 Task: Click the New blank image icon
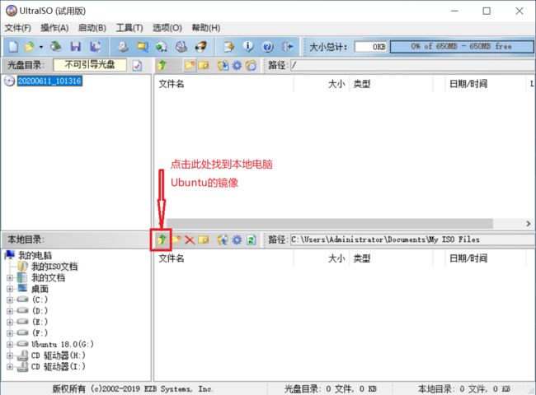(x=13, y=46)
